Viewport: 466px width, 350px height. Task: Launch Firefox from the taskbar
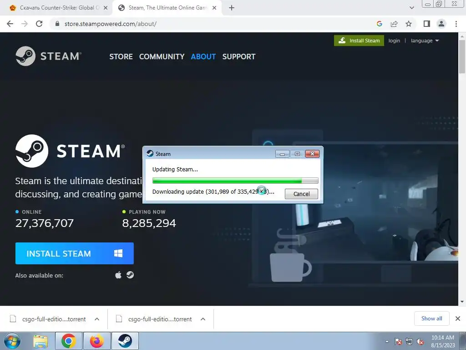96,341
